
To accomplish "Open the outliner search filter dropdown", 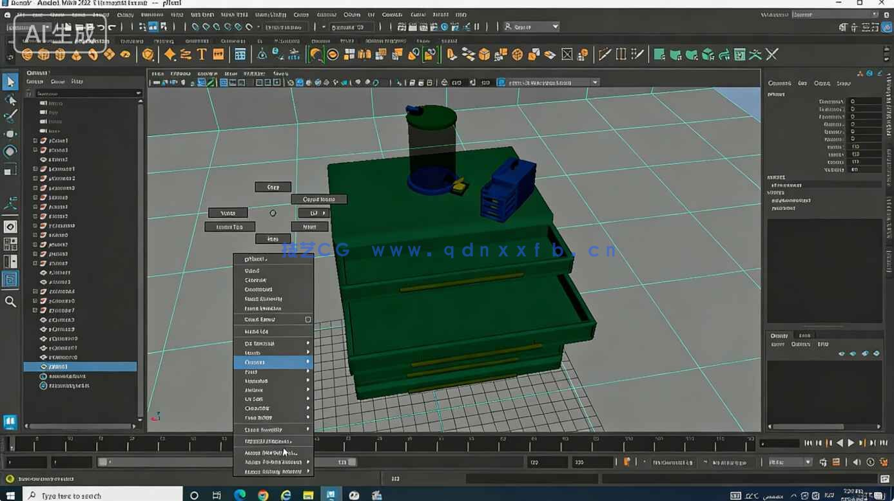I will (x=138, y=93).
